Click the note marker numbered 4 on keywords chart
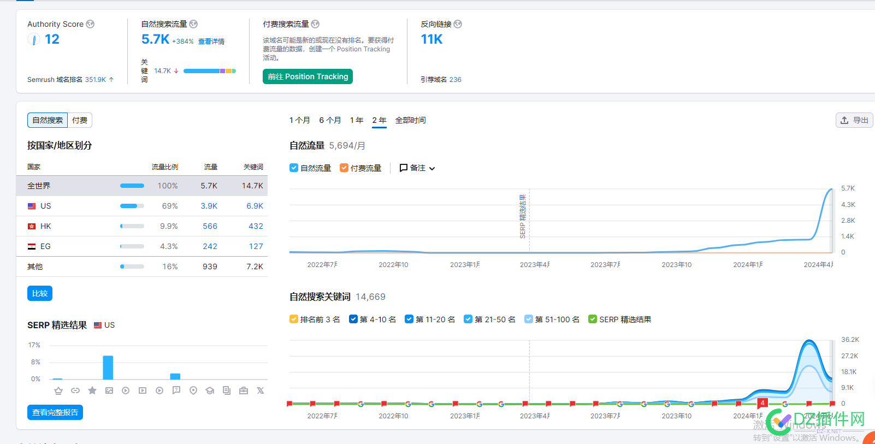Image resolution: width=875 pixels, height=444 pixels. [762, 403]
